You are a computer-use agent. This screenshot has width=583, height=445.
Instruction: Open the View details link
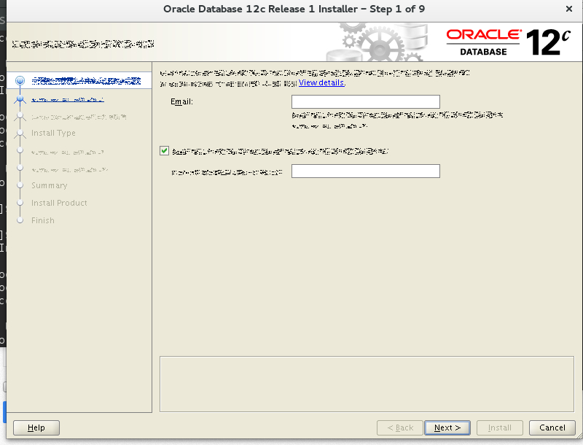point(322,82)
